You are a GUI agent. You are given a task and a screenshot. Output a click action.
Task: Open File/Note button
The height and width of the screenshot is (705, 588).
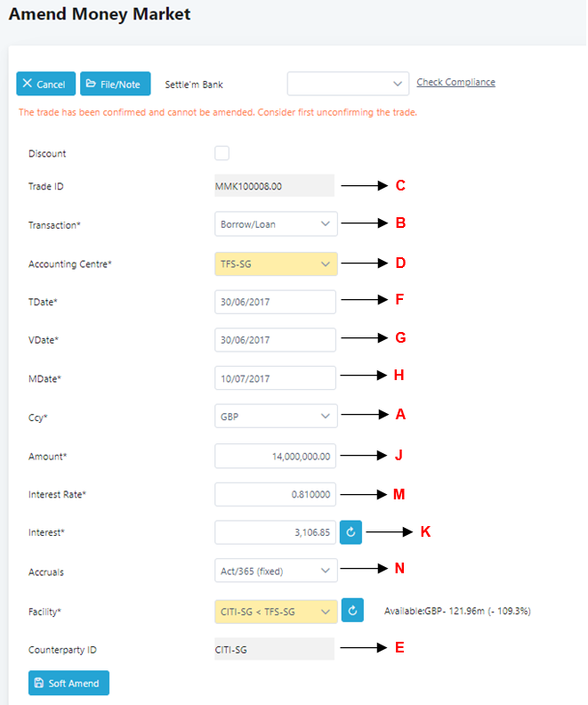click(x=116, y=84)
